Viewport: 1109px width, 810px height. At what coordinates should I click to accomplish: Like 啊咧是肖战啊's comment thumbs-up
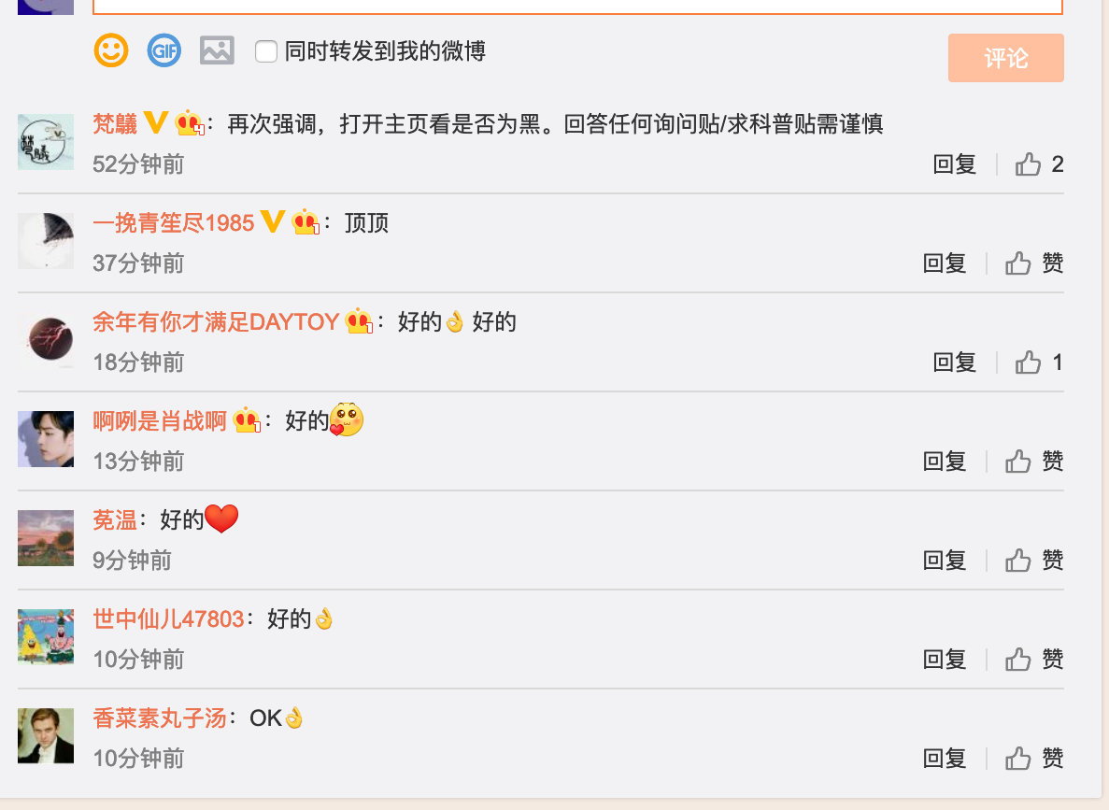coord(1017,462)
